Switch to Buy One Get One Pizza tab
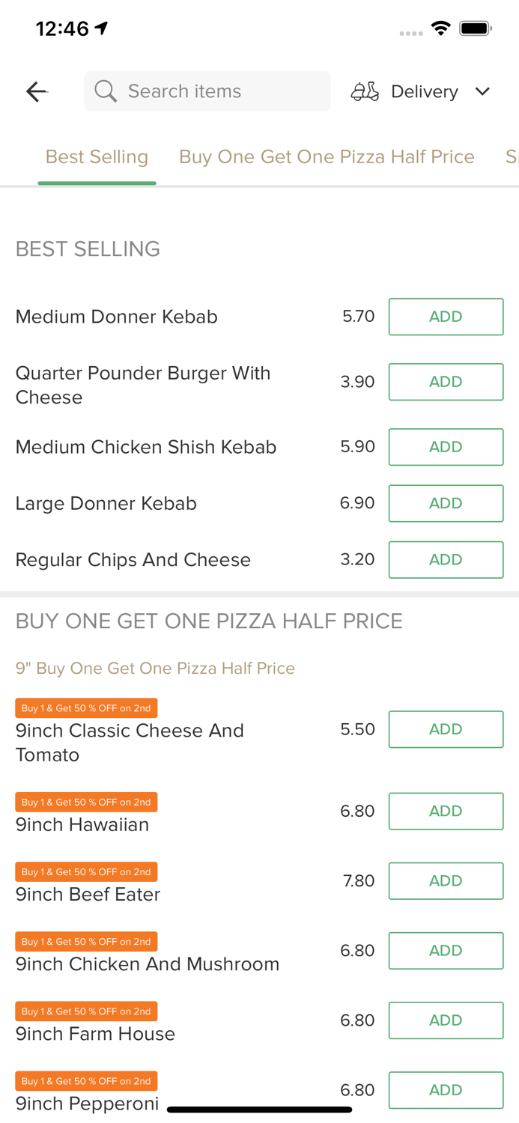 point(327,156)
